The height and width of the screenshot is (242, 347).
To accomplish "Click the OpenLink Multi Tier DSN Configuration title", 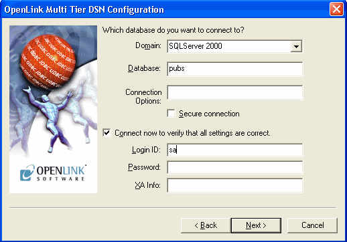I will tap(84, 10).
